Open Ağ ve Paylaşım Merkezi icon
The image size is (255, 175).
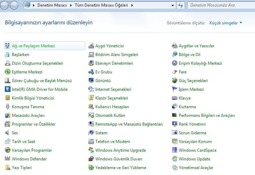coord(8,46)
